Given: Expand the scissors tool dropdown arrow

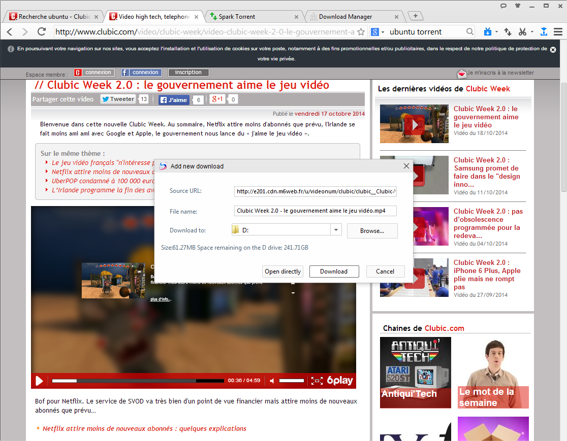Looking at the screenshot, I should coord(532,32).
